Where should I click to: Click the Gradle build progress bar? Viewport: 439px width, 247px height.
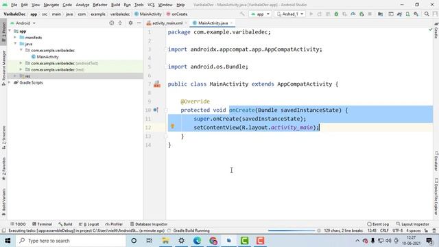[x=292, y=231]
